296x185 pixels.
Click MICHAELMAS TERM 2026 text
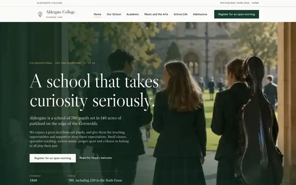235,3
